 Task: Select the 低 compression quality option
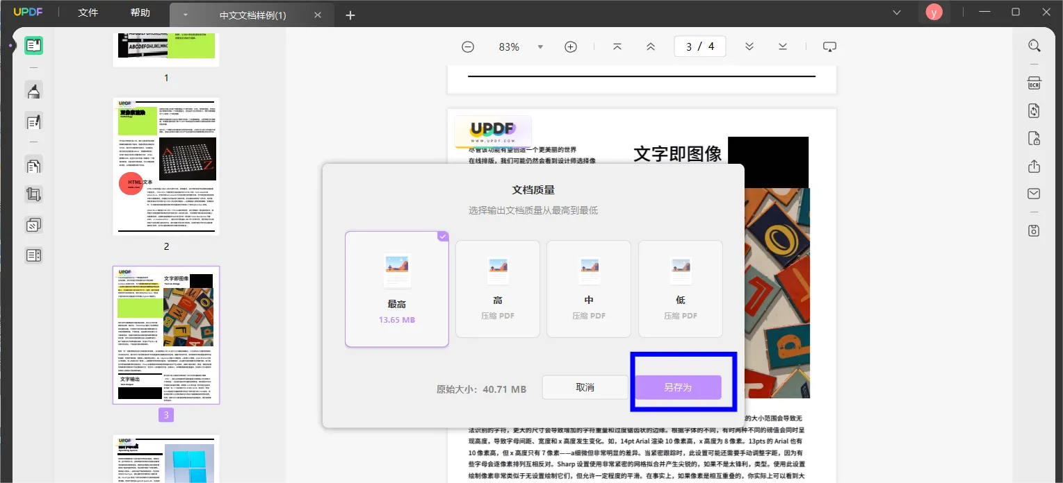click(x=681, y=289)
